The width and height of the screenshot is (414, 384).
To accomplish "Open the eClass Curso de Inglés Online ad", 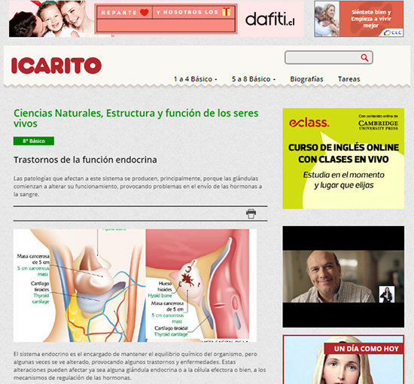I will pos(343,158).
